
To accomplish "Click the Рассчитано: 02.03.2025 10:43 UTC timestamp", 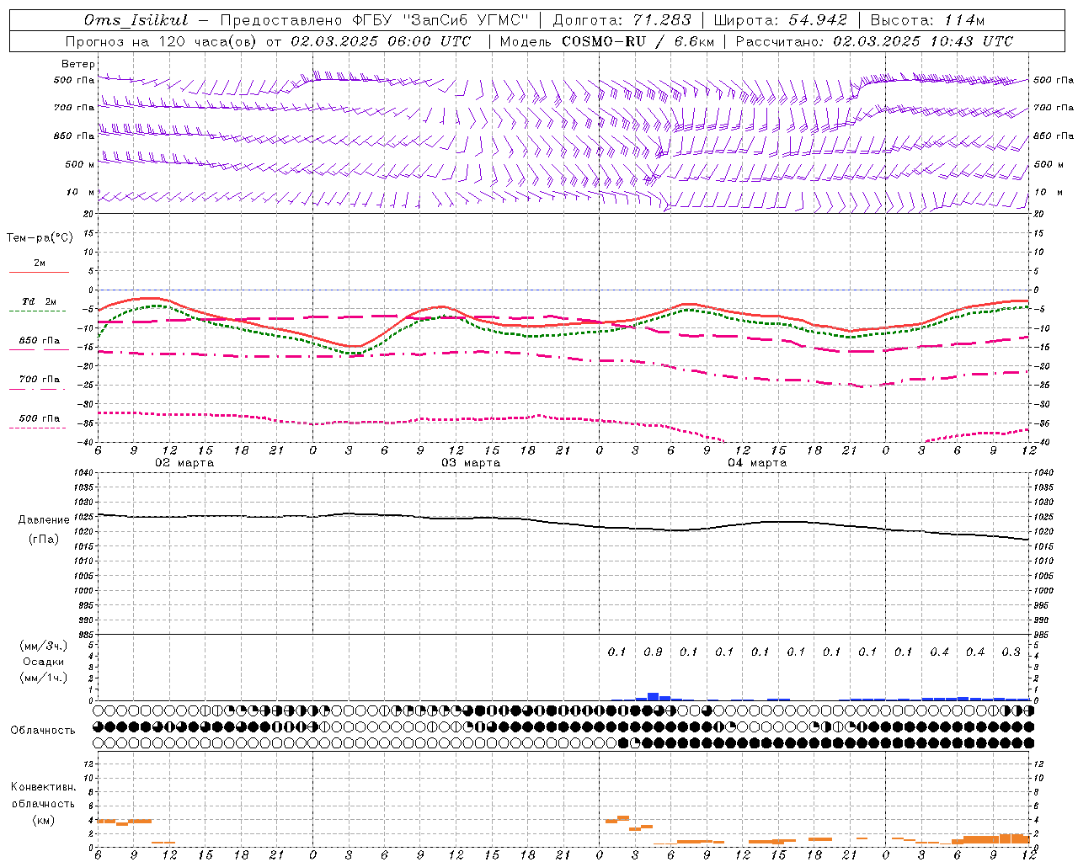I will 874,41.
